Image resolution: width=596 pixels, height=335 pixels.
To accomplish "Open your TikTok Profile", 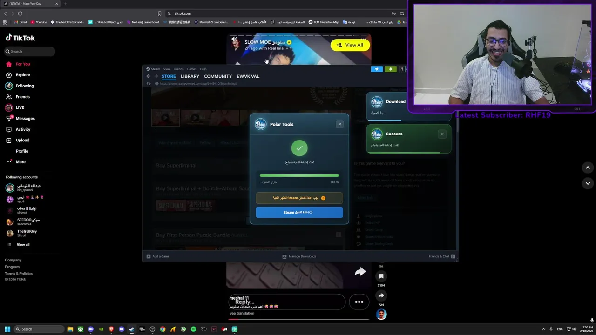I will pos(22,151).
